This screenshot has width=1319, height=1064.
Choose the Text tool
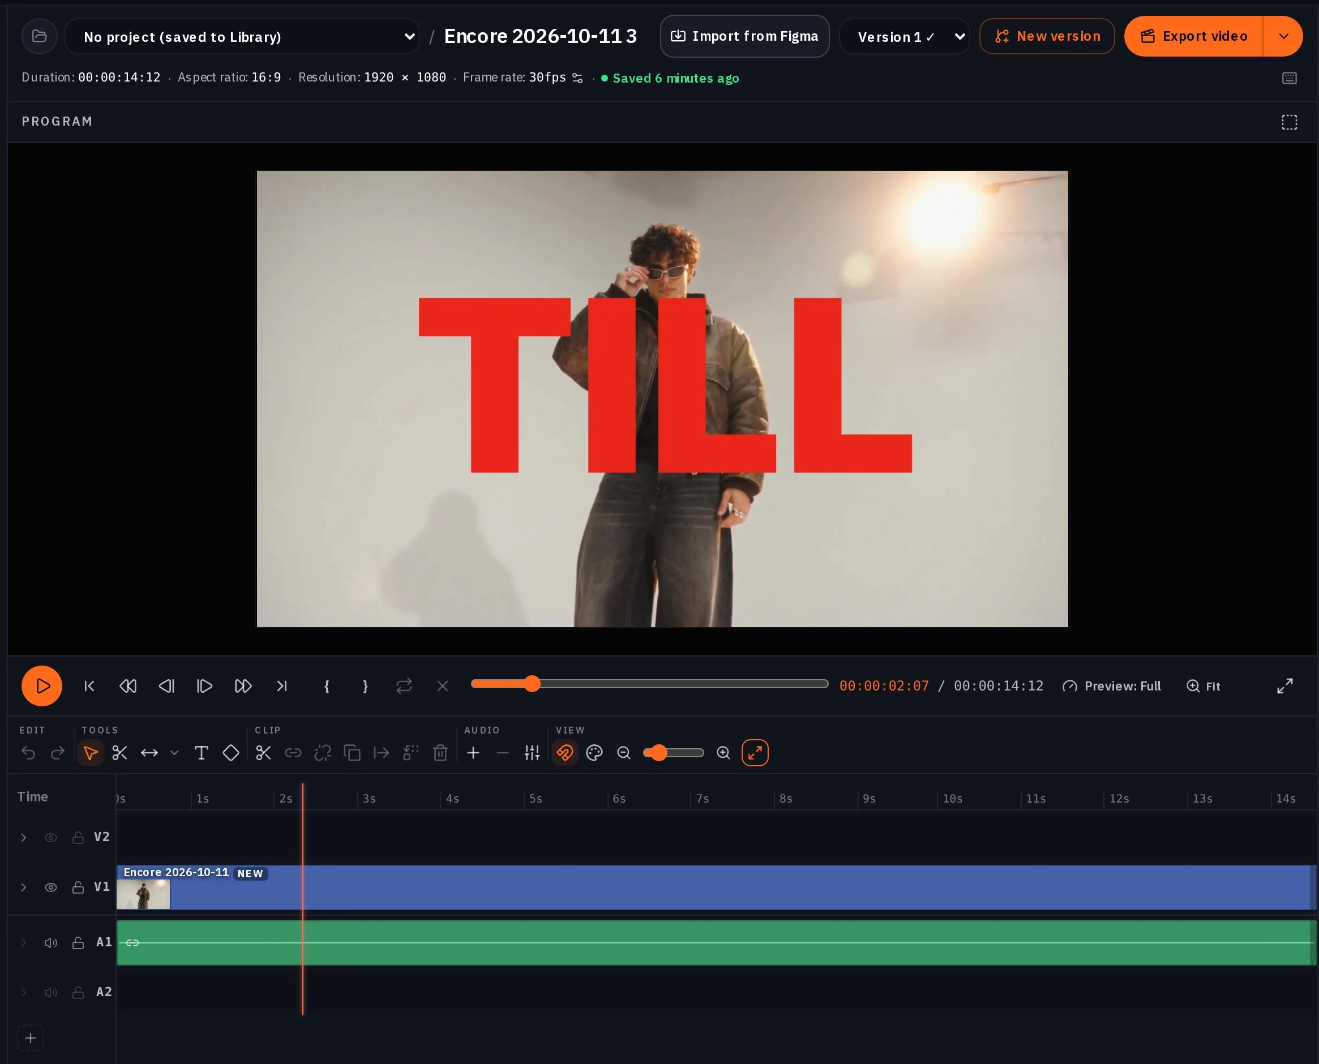click(x=201, y=753)
